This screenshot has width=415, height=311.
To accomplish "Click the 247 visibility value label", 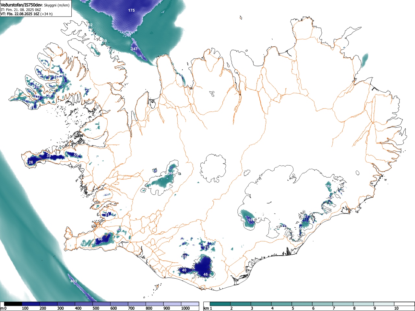I will click(x=134, y=49).
